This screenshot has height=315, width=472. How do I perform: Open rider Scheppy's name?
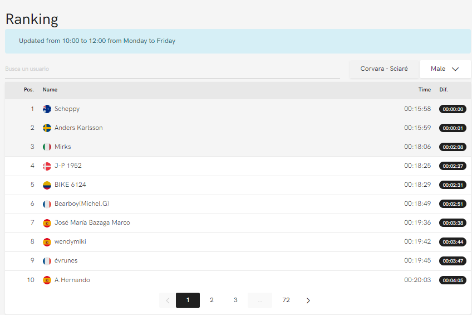67,109
